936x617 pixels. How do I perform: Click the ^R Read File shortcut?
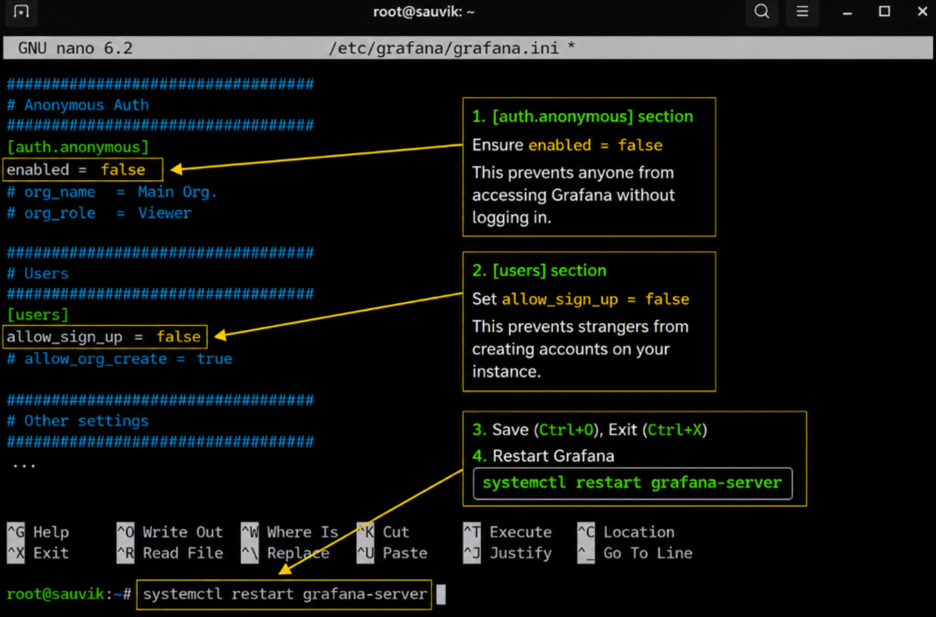[x=169, y=553]
